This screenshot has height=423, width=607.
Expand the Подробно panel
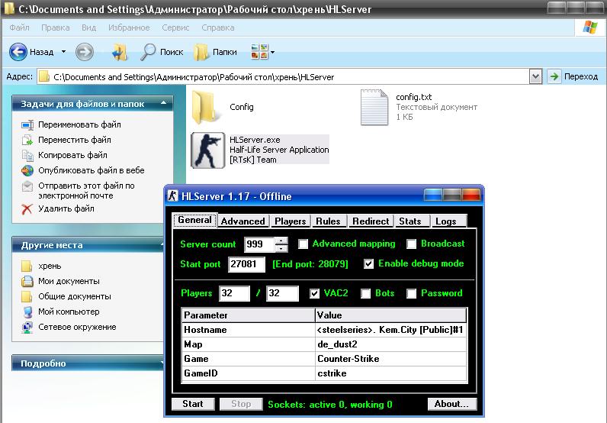(163, 363)
